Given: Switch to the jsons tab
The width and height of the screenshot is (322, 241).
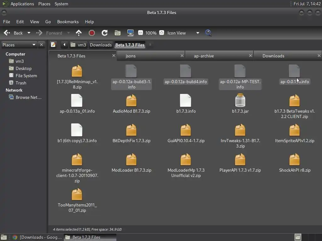Looking at the screenshot, I should tap(151, 56).
